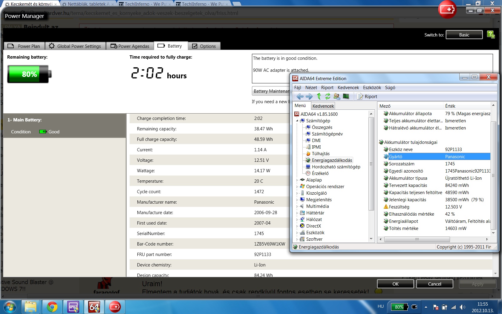
Task: Select Energiagazdálkodás in AIDA64 tree
Action: click(x=329, y=160)
